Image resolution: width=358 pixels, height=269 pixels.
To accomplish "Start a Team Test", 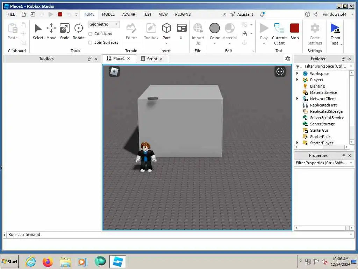I will tap(335, 34).
